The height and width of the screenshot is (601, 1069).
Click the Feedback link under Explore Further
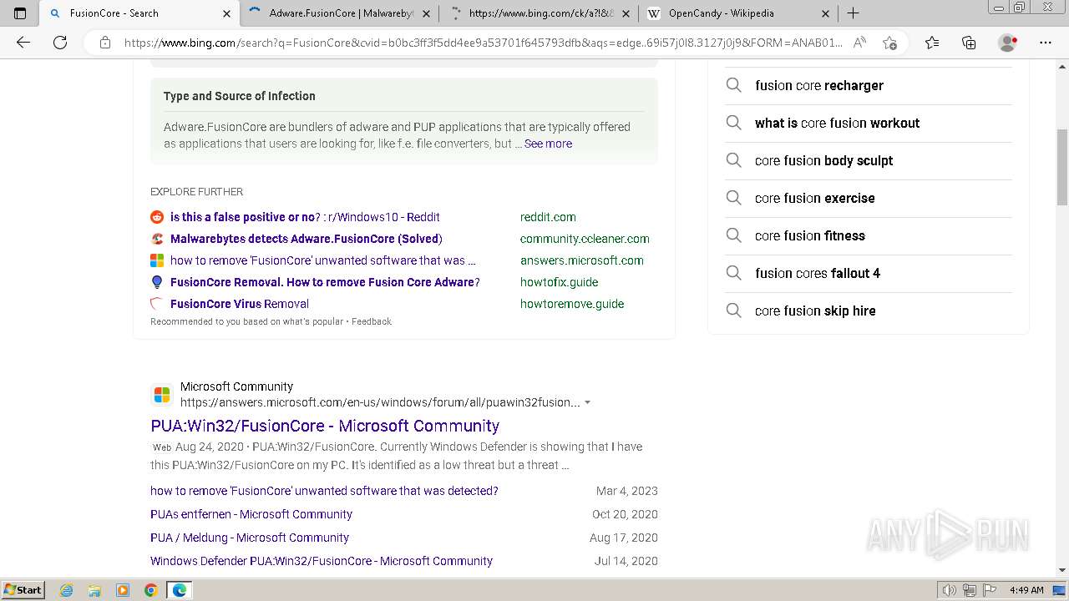pyautogui.click(x=372, y=321)
